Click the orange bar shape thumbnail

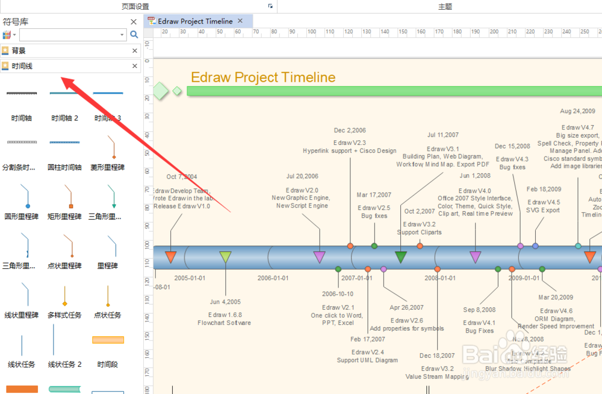tap(22, 389)
